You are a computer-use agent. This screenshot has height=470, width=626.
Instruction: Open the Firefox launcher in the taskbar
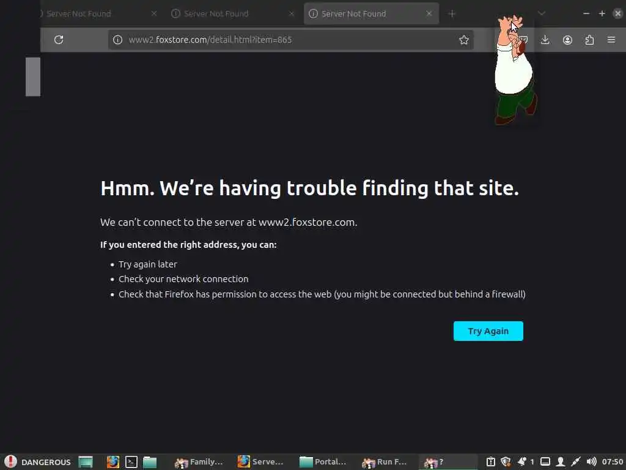pyautogui.click(x=112, y=462)
